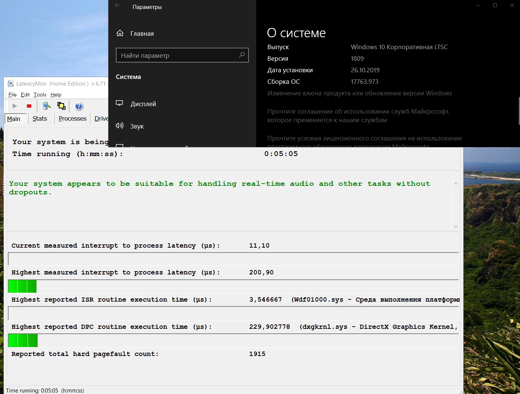Viewport: 520px width, 394px height.
Task: Click the green highest interrupt latency bar
Action: (22, 286)
